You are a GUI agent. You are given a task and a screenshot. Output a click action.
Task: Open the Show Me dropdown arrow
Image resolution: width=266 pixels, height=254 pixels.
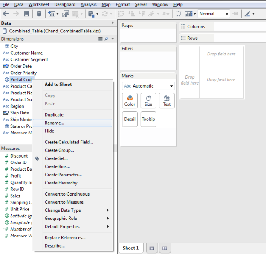pyautogui.click(x=195, y=14)
